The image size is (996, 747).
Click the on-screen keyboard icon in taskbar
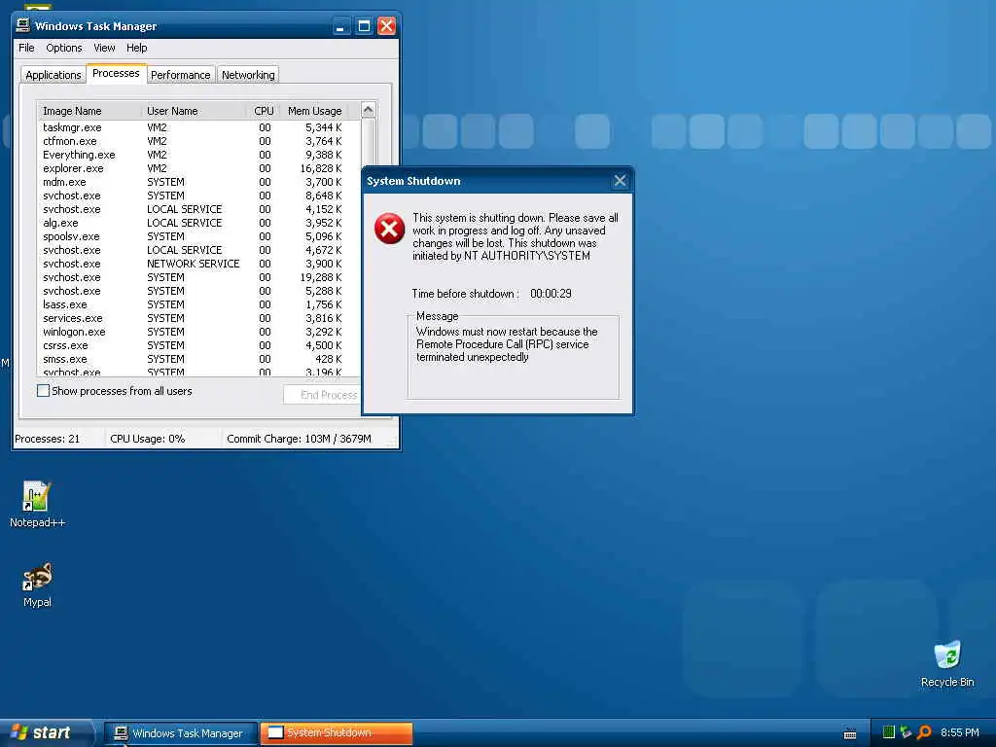pyautogui.click(x=850, y=733)
